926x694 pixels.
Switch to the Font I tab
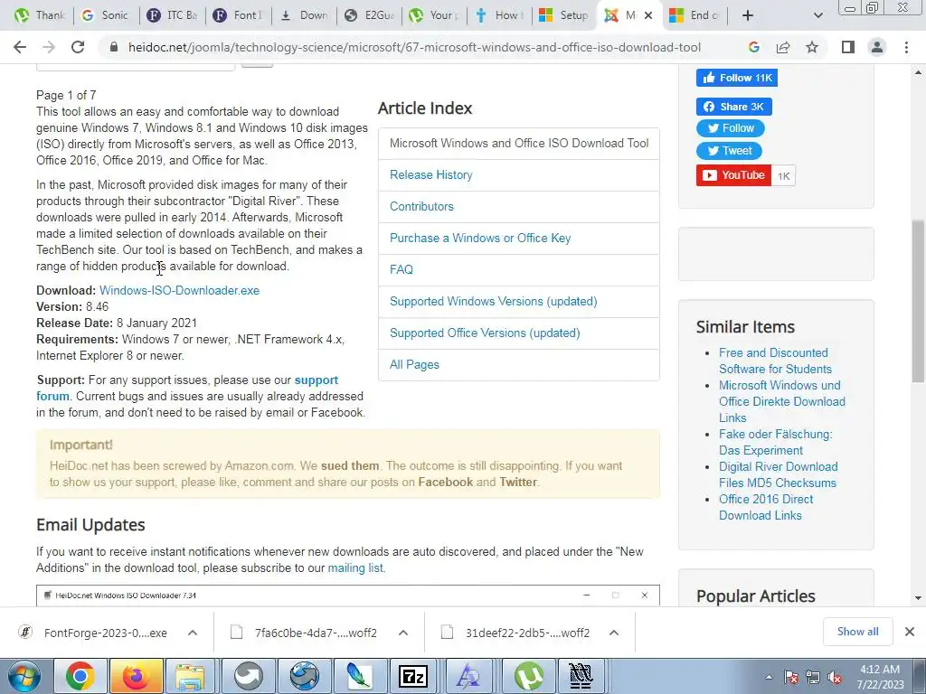click(x=238, y=15)
